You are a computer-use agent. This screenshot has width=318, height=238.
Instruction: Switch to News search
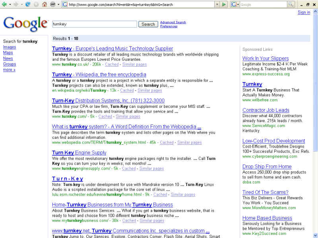8,58
